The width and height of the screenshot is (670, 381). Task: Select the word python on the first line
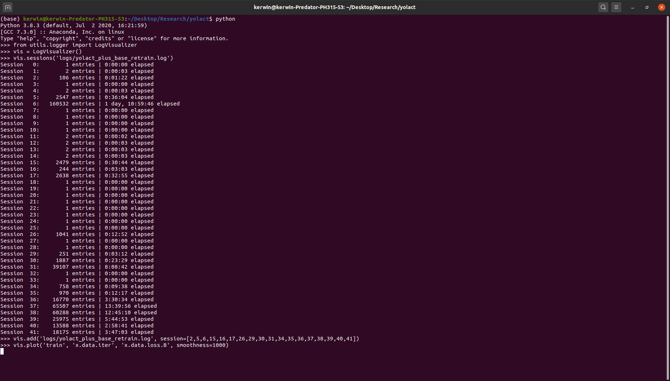225,18
